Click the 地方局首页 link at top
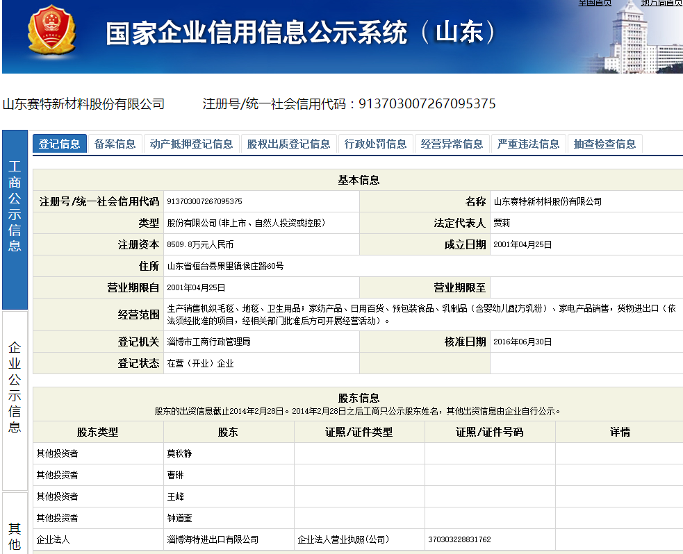This screenshot has width=683, height=554. (661, 3)
